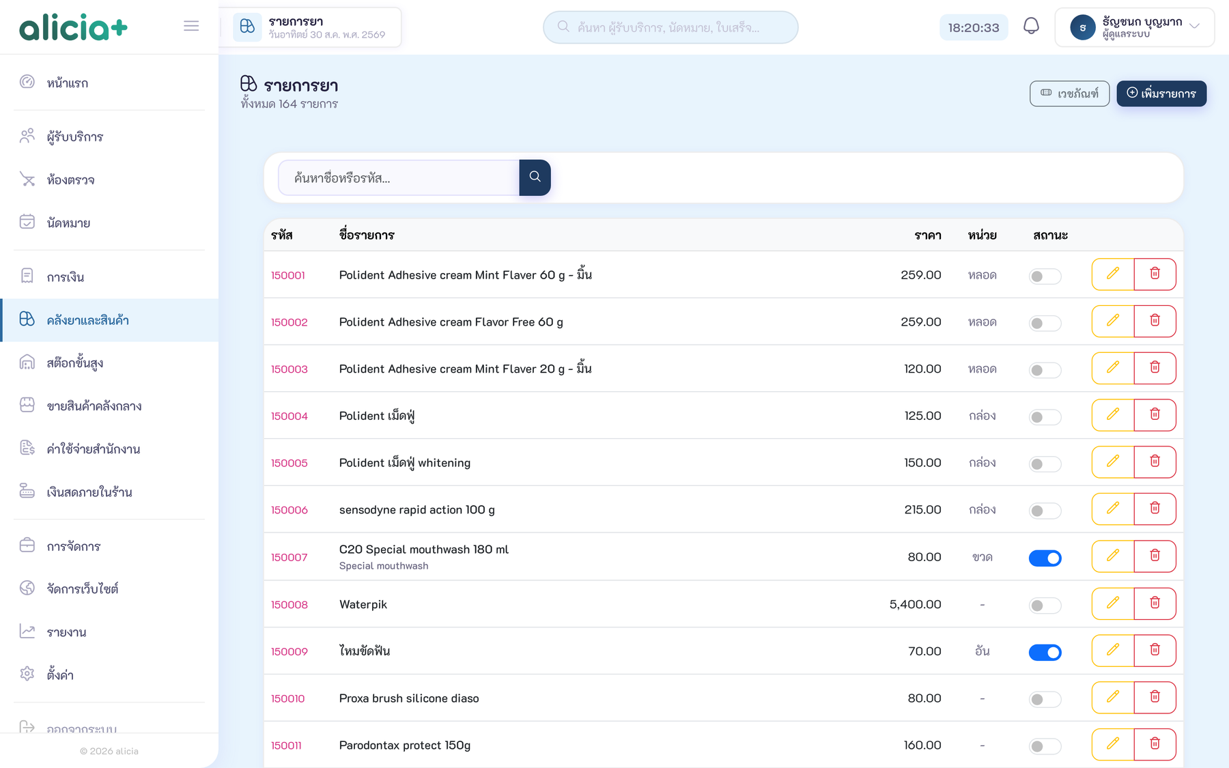The image size is (1229, 768).
Task: Delete Proxa brush silicone diaso
Action: [x=1155, y=698]
